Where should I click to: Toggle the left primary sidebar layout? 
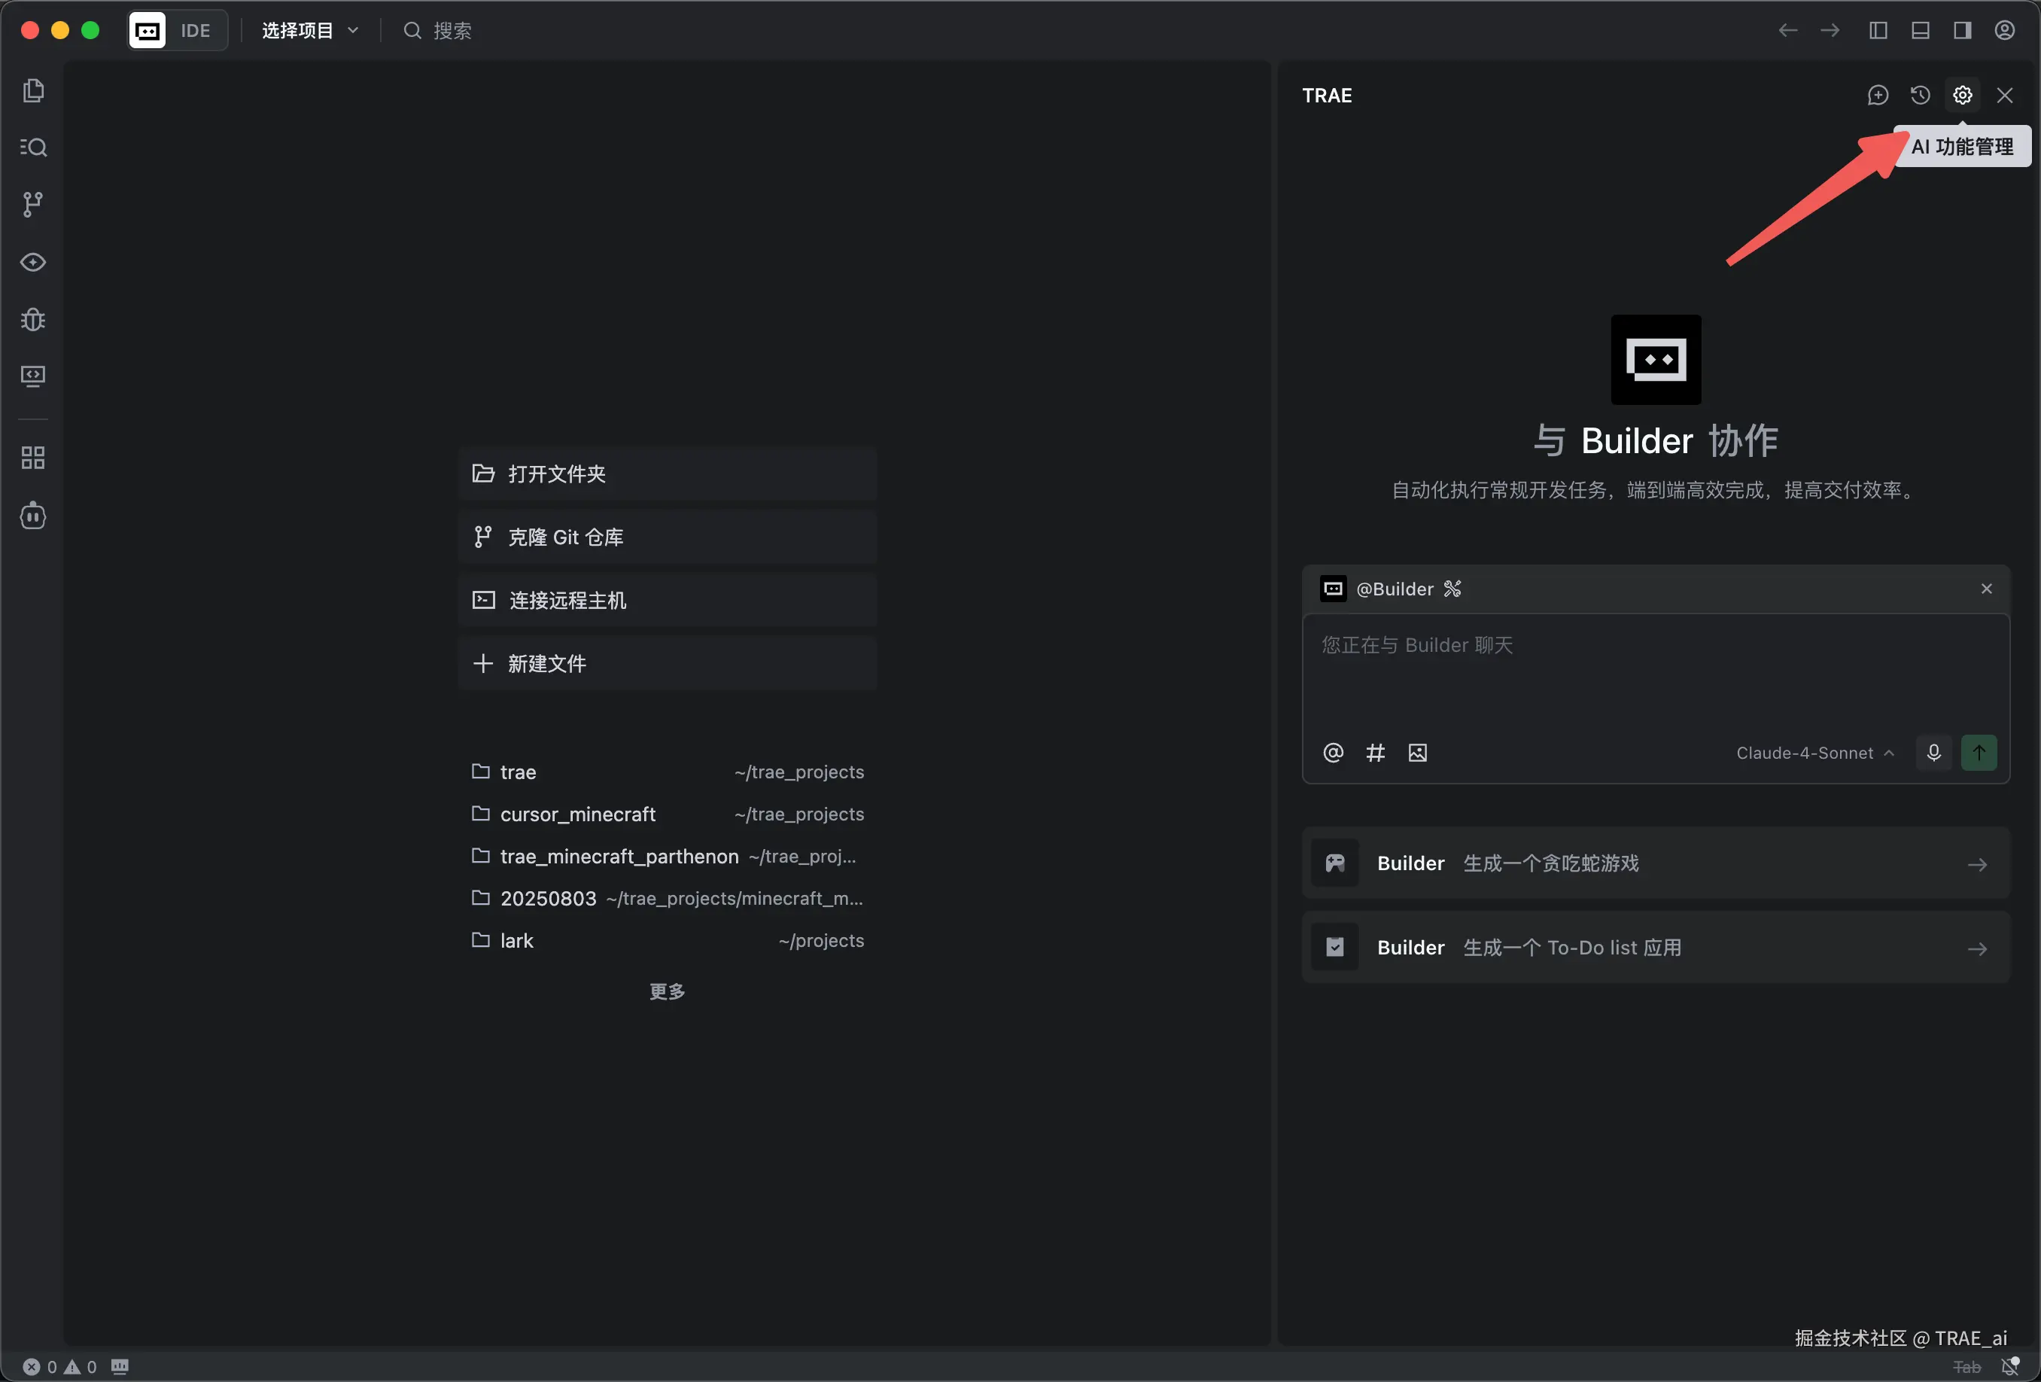[x=1878, y=31]
